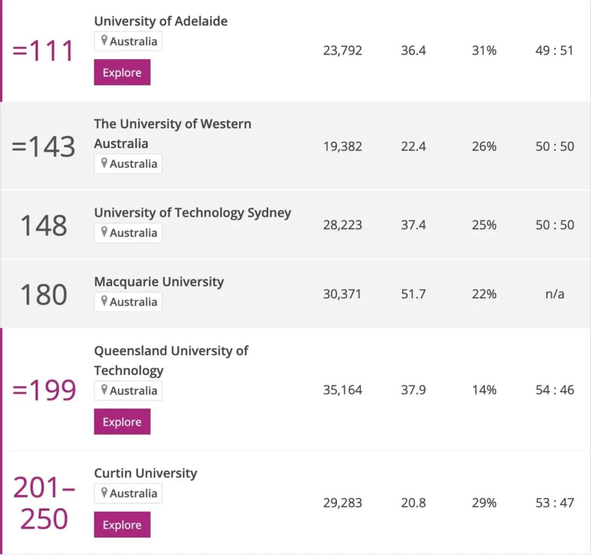Viewport: 591px width, 555px height.
Task: Click location pin under University of Technology Sydney
Action: point(105,232)
